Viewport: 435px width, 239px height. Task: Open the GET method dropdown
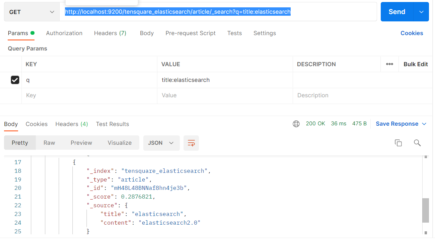pyautogui.click(x=32, y=12)
